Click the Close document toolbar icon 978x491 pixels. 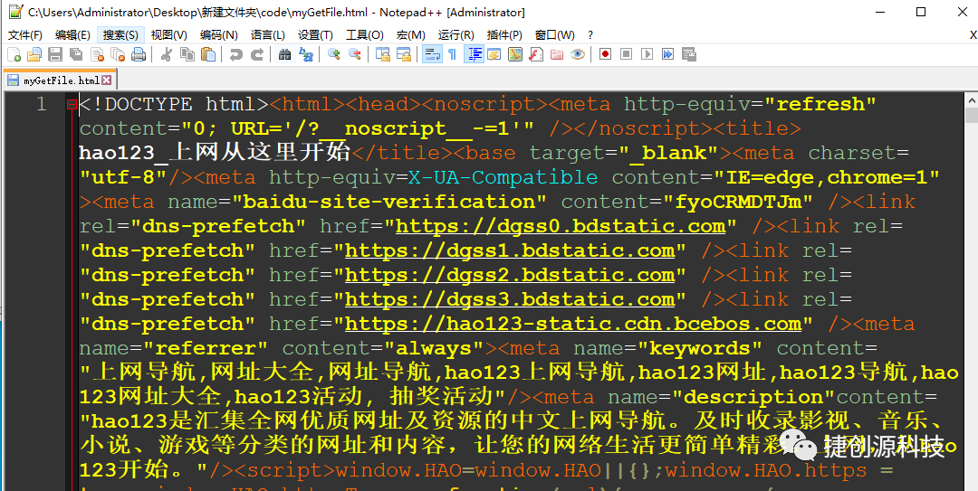click(97, 54)
